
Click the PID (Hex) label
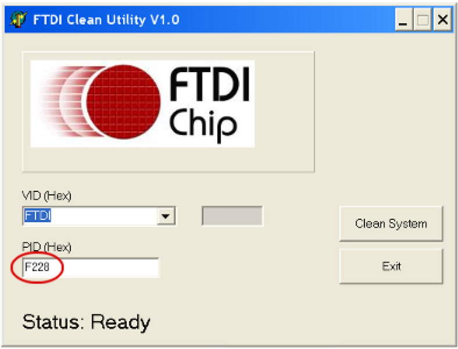coord(46,247)
